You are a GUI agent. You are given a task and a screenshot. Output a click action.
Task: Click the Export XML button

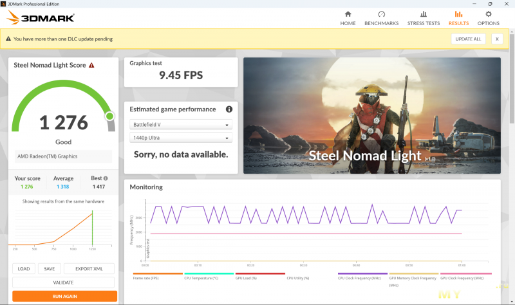89,269
